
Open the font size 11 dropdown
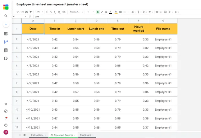point(90,12)
